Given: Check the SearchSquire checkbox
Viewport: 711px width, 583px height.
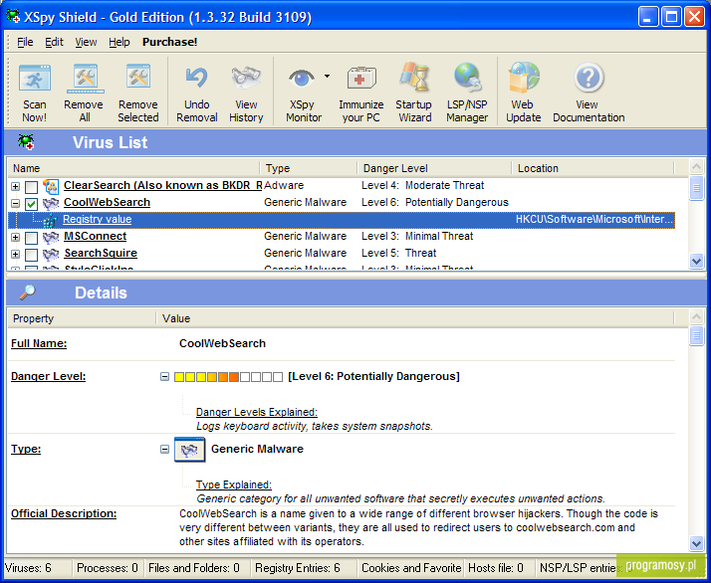Looking at the screenshot, I should pos(31,255).
